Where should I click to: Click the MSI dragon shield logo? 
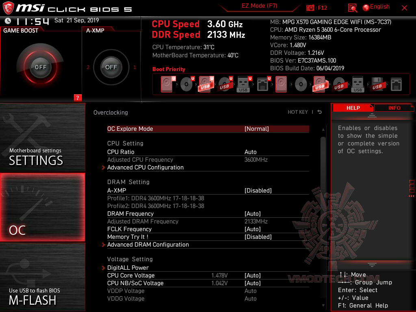(x=9, y=8)
